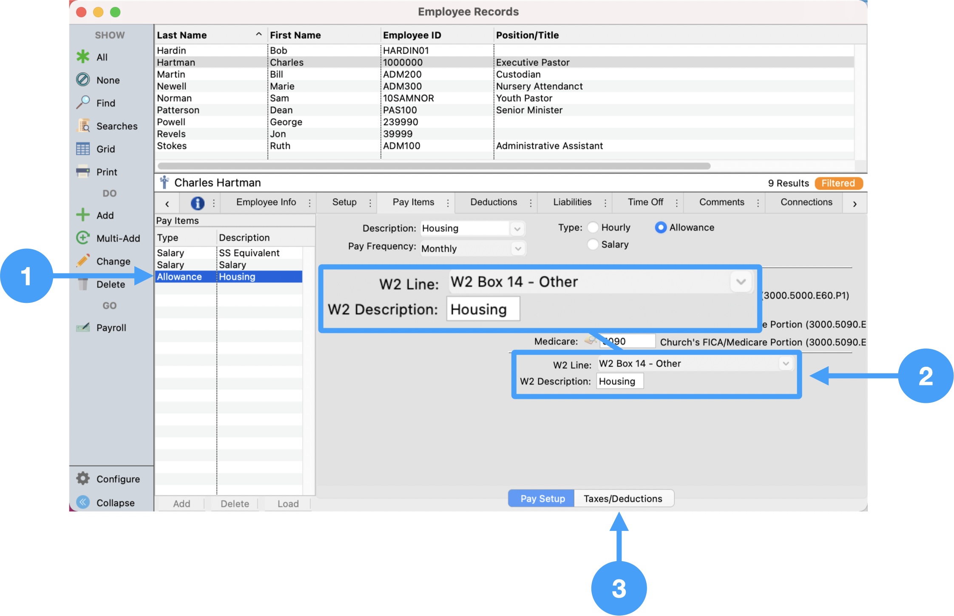The image size is (954, 616).
Task: Open the Searches icon in sidebar
Action: click(83, 125)
